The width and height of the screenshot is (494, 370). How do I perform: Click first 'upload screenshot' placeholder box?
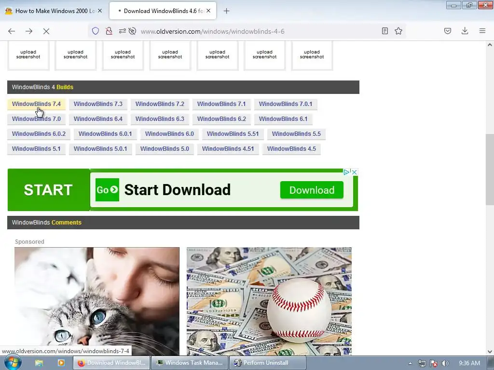click(28, 55)
